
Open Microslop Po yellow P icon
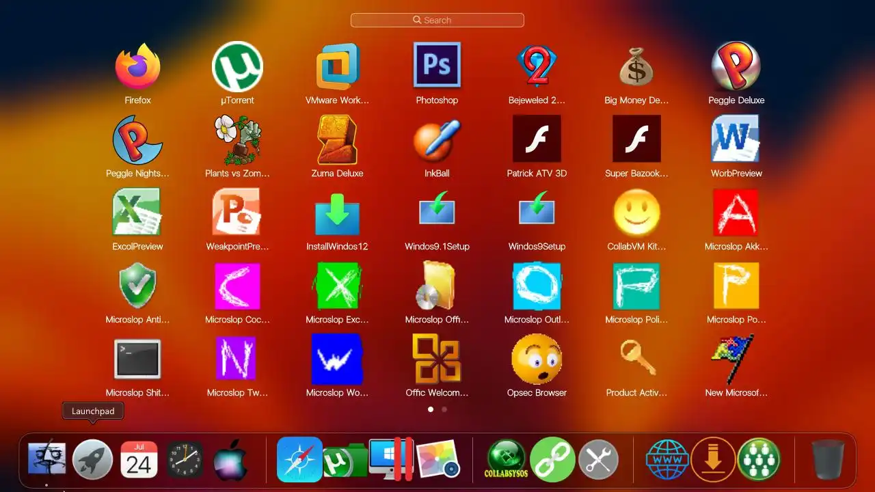click(x=736, y=286)
